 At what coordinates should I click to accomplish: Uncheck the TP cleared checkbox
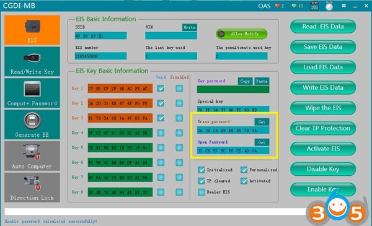click(201, 181)
